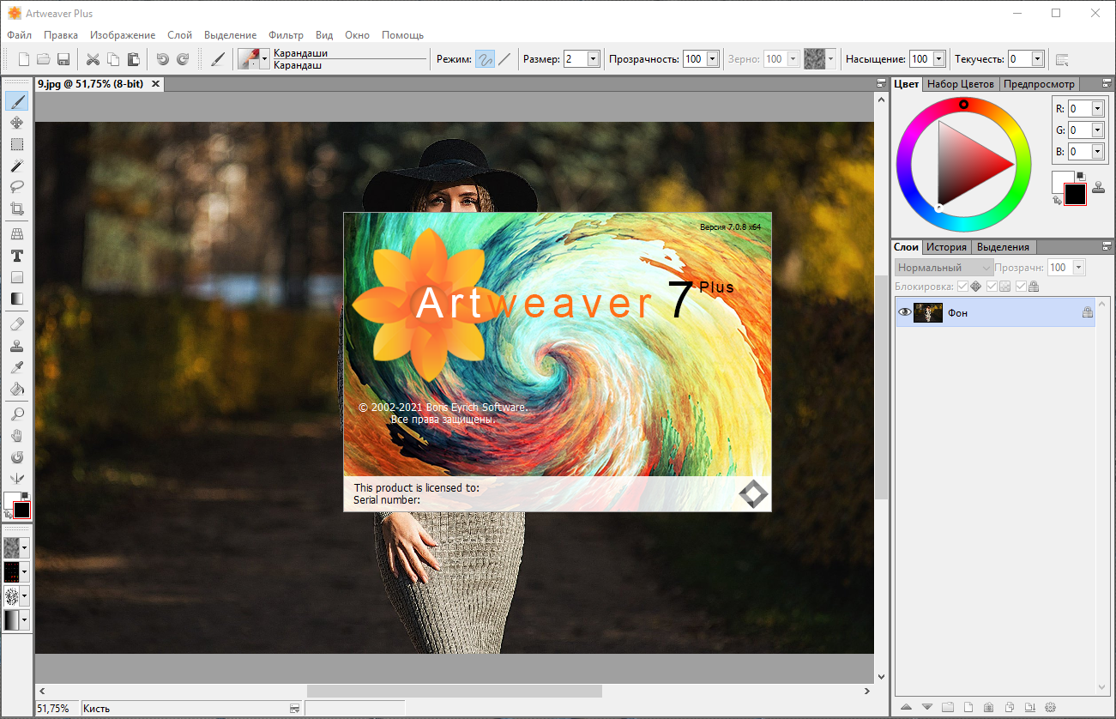Click the Save diskette icon
The image size is (1116, 719).
click(x=63, y=59)
